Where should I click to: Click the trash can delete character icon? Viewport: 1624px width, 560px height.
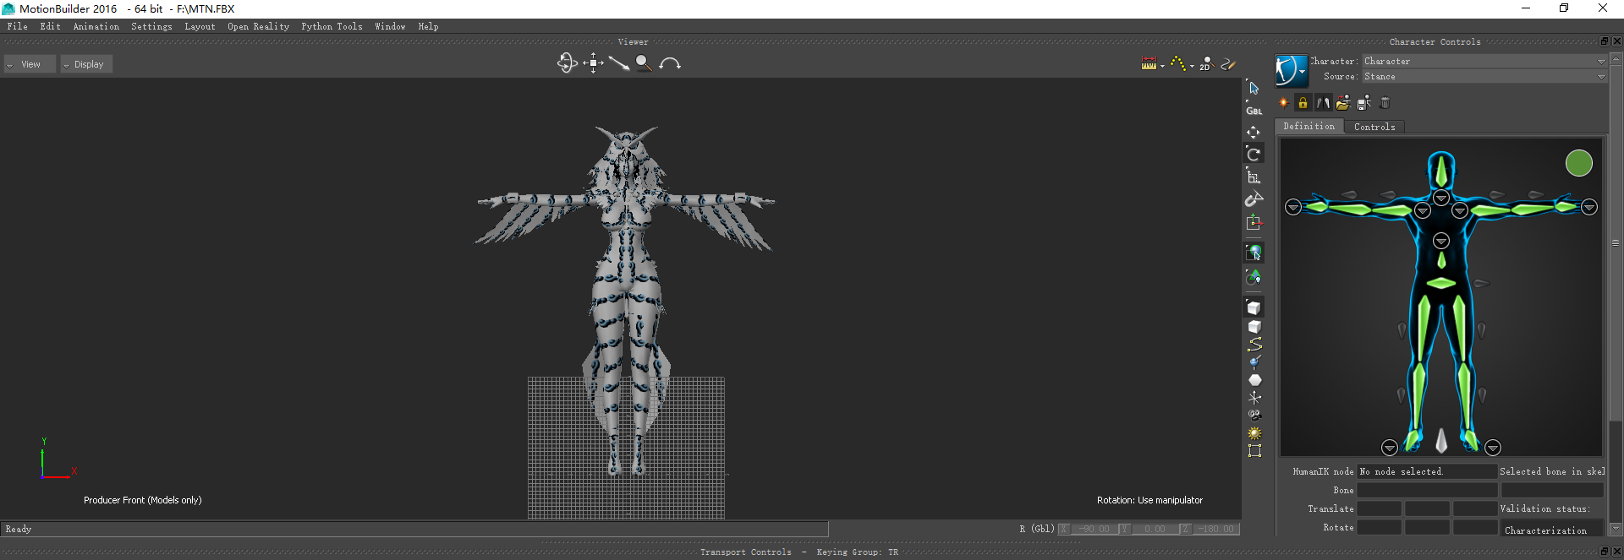coord(1385,103)
